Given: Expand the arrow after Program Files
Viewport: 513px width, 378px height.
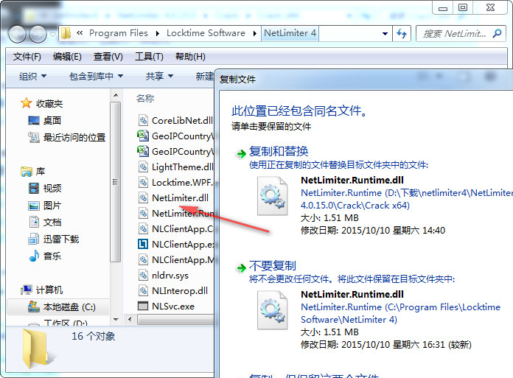Looking at the screenshot, I should [158, 33].
